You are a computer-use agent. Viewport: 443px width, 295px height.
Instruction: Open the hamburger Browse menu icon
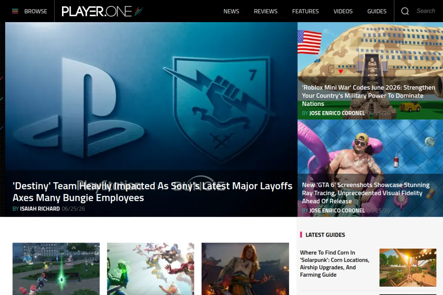(15, 11)
